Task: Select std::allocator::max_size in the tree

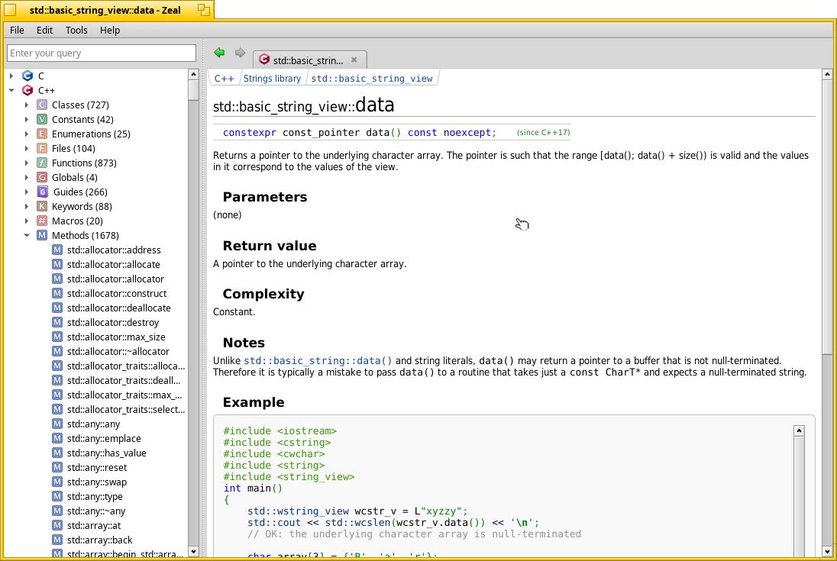Action: pos(116,337)
